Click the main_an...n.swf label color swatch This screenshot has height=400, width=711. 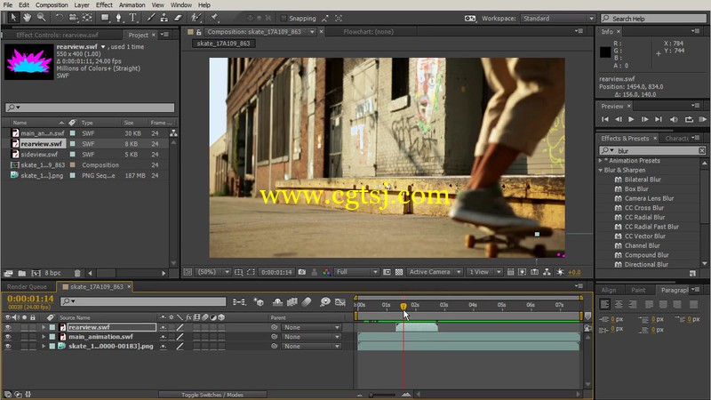pyautogui.click(x=72, y=133)
